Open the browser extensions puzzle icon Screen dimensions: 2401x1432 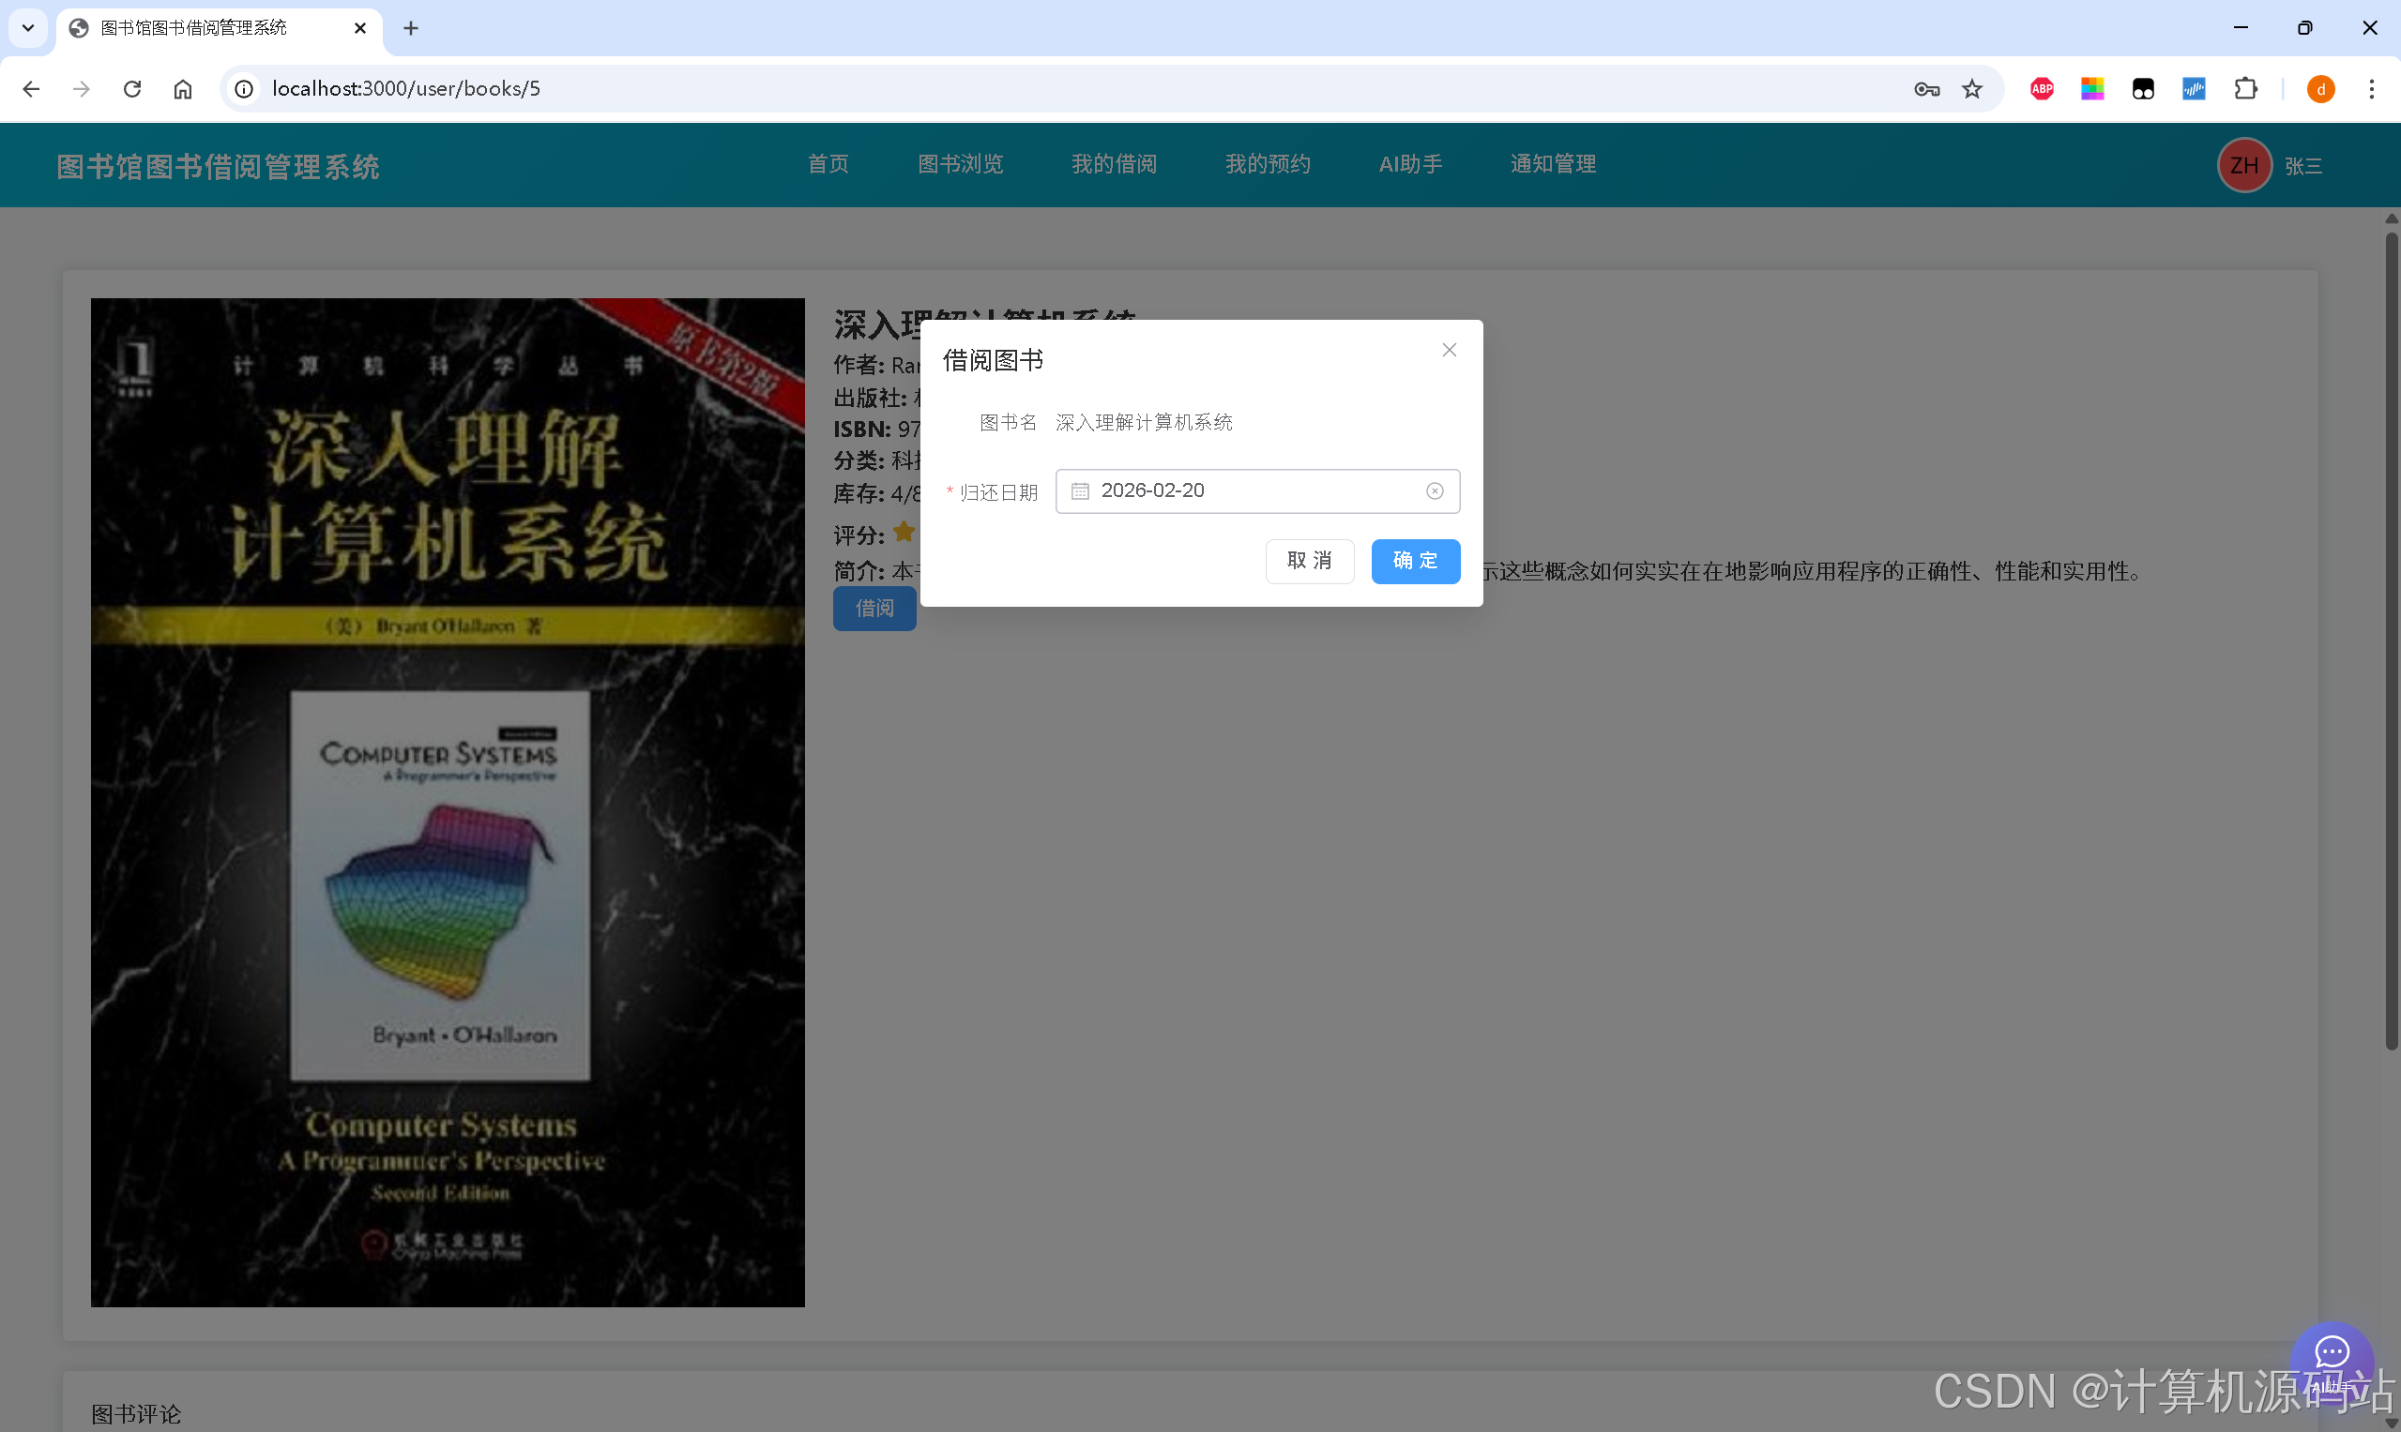click(x=2245, y=88)
